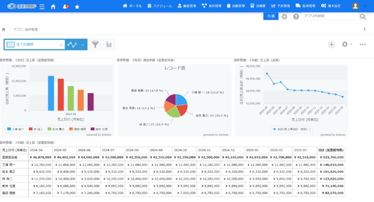
Task: Open the bar chart aggregate icon
Action: pyautogui.click(x=109, y=44)
